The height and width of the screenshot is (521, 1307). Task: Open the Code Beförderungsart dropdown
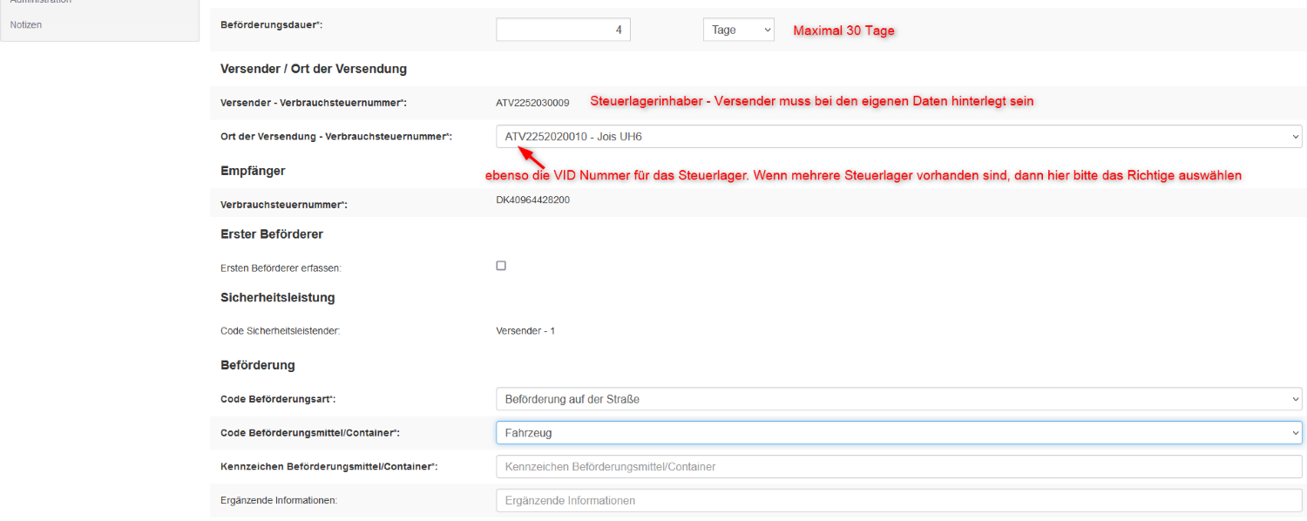[897, 399]
